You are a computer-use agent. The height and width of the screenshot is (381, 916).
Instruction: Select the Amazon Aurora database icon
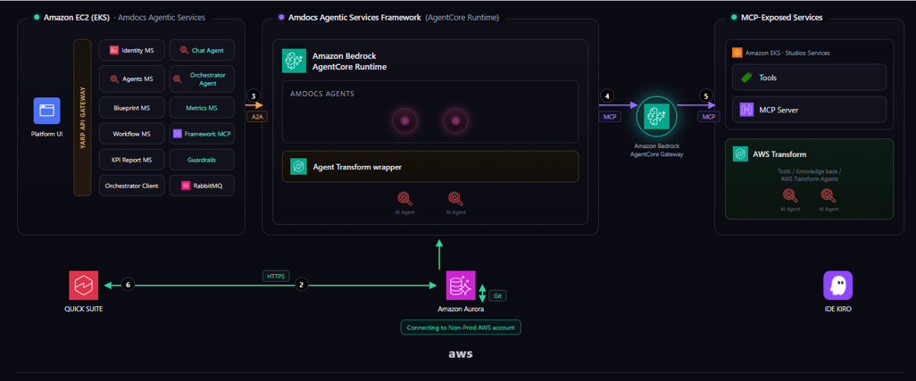461,286
